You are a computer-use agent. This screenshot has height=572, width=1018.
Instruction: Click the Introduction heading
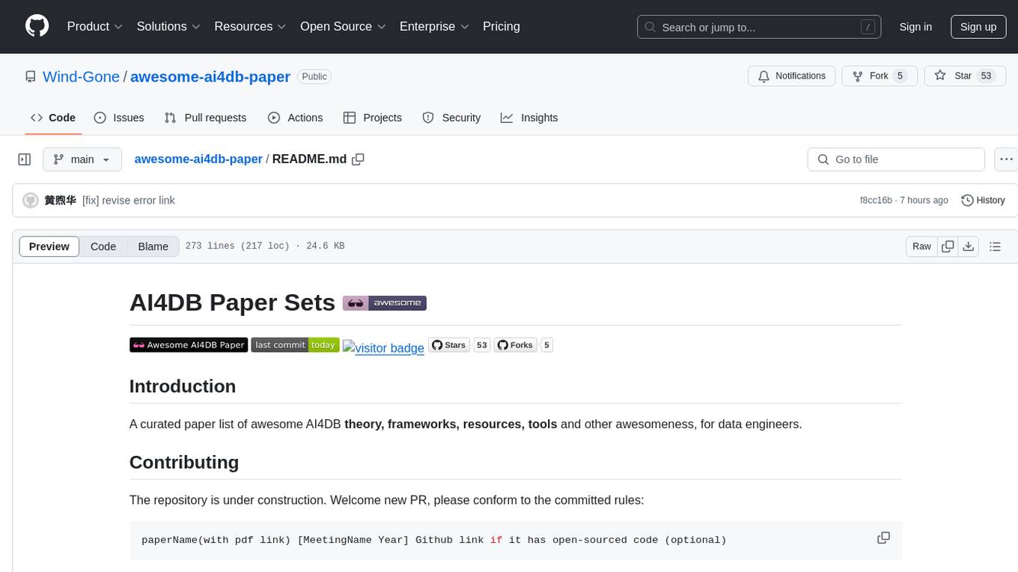click(x=183, y=386)
